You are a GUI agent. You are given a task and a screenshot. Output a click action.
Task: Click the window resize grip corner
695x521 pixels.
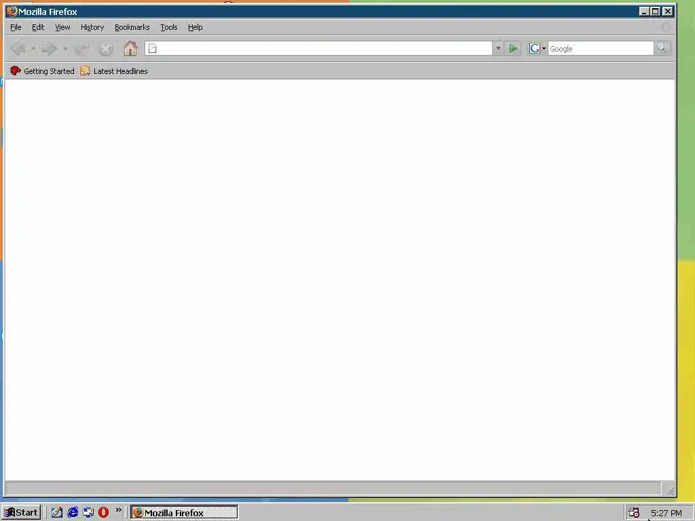click(671, 491)
